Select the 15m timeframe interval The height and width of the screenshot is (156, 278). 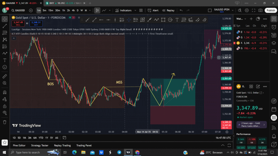(51, 10)
